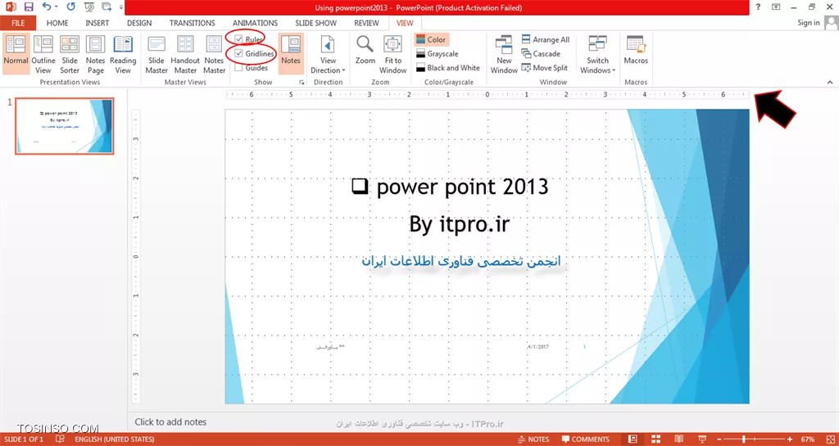Open the DESIGN tab
Image resolution: width=839 pixels, height=446 pixels.
[139, 23]
